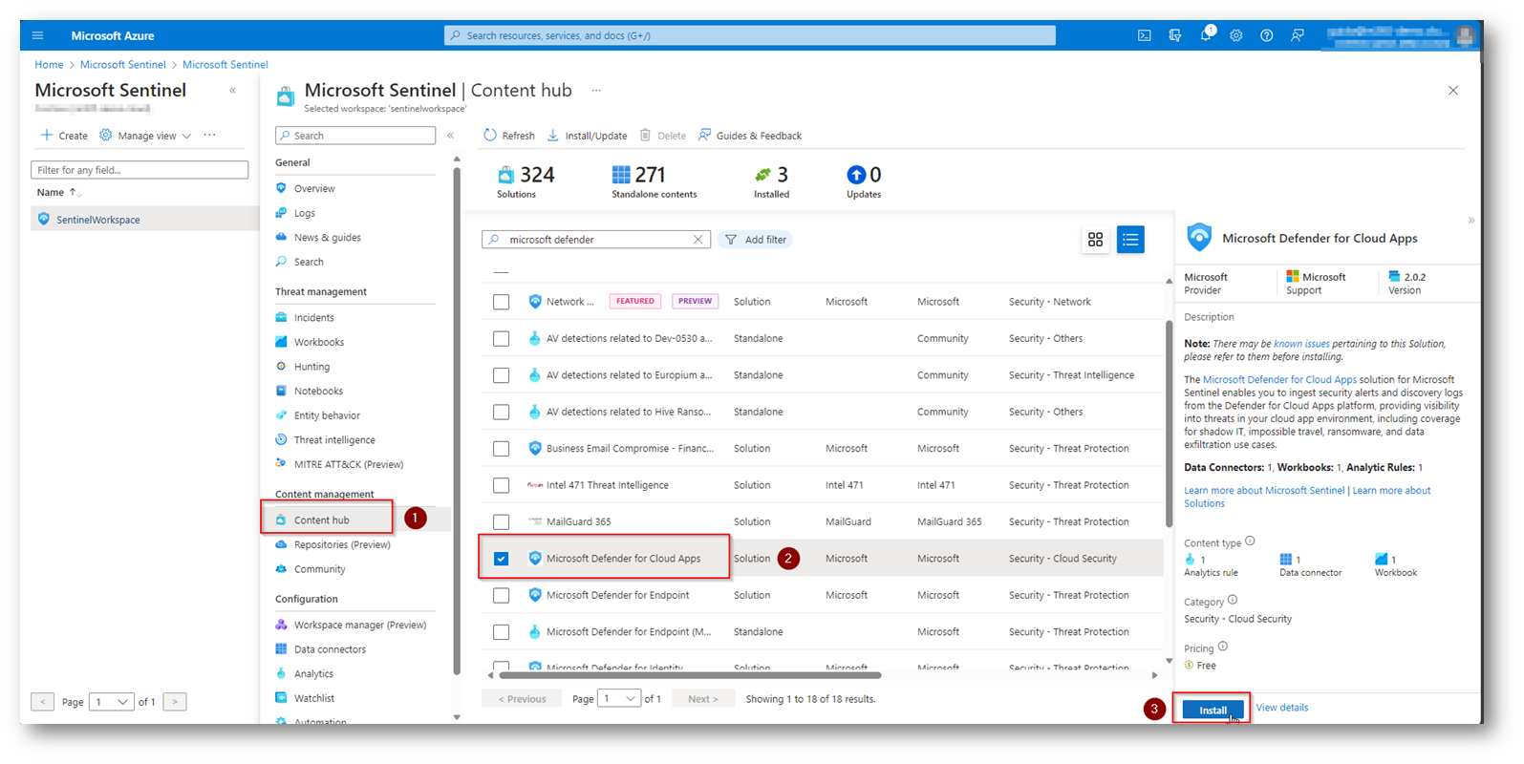Open Data connectors menu item

[330, 649]
